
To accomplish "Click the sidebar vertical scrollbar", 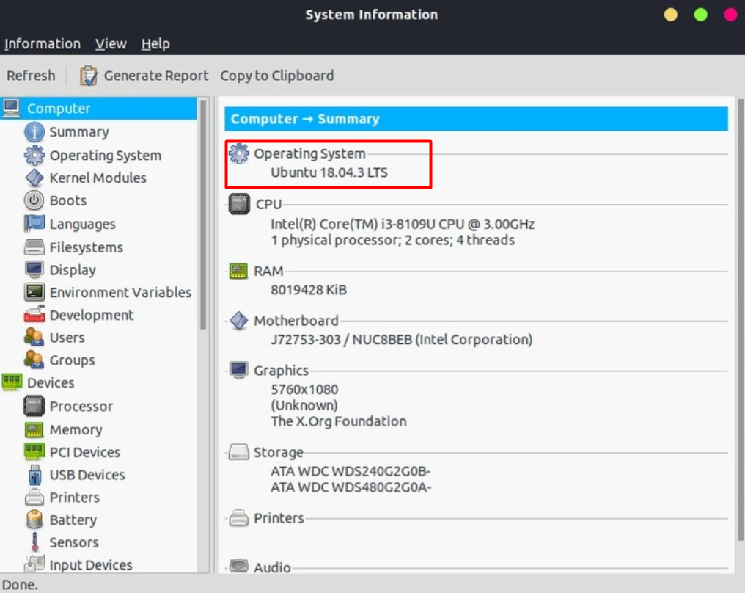I will click(x=203, y=220).
